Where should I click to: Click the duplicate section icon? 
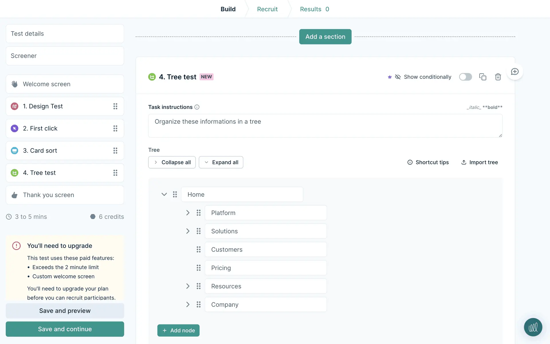point(483,77)
